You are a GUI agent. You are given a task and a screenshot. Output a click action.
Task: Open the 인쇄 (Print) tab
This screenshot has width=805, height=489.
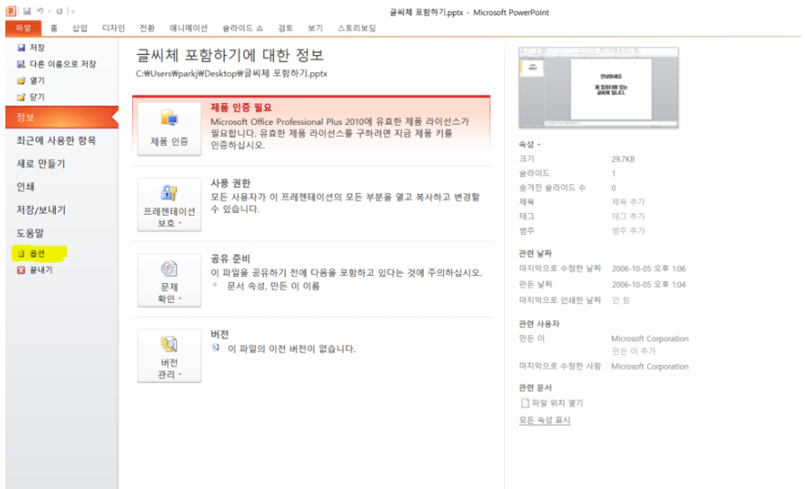(x=25, y=186)
